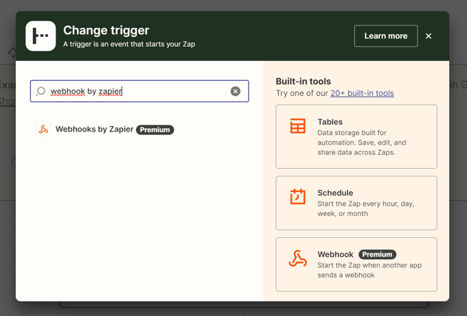Choose the Webhook built-in tool card
This screenshot has height=316, width=467.
(356, 265)
